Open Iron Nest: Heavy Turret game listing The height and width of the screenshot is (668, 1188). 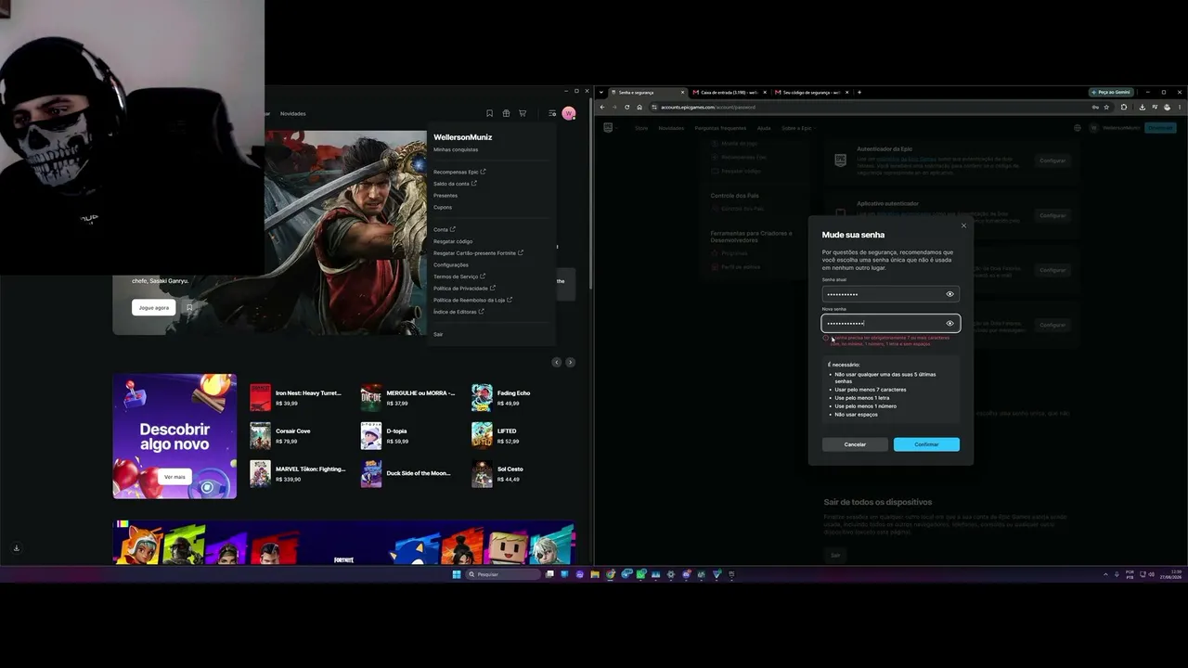point(296,397)
